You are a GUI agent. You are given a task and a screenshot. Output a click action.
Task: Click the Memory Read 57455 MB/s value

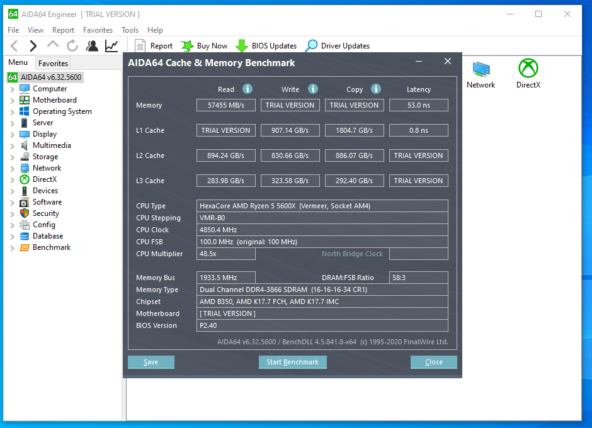pyautogui.click(x=225, y=105)
